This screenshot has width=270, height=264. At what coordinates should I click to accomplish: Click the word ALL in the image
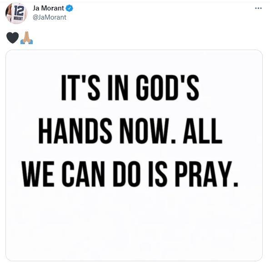click(202, 131)
